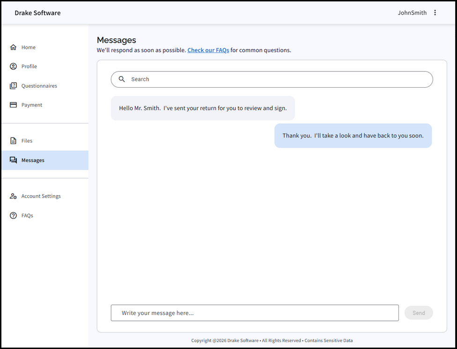Click the JohnSmith username in header
This screenshot has height=349, width=457.
(412, 13)
